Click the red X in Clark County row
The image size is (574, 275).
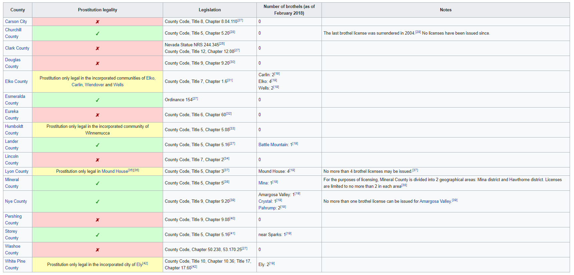(97, 48)
